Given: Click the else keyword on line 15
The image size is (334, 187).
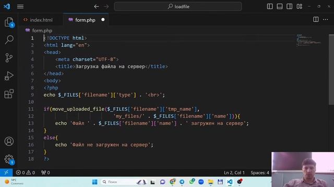Looking at the screenshot, I should [50, 138].
